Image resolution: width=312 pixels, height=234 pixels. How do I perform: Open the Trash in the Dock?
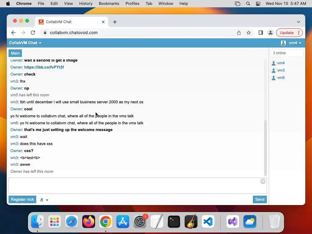tap(275, 222)
